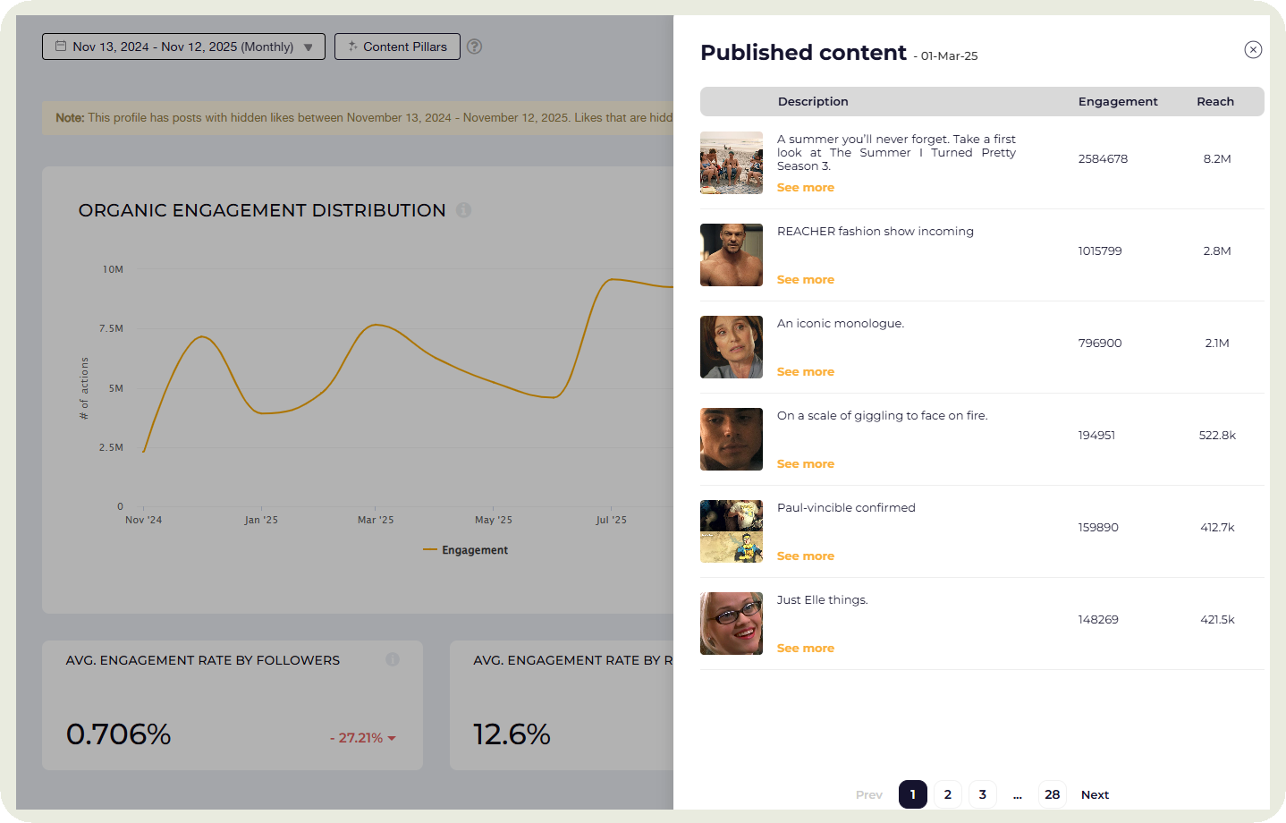This screenshot has height=823, width=1286.
Task: Open page 28 of the content list
Action: click(x=1052, y=794)
